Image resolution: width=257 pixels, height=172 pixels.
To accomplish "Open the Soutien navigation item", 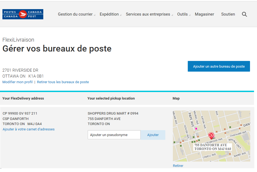I will point(228,14).
